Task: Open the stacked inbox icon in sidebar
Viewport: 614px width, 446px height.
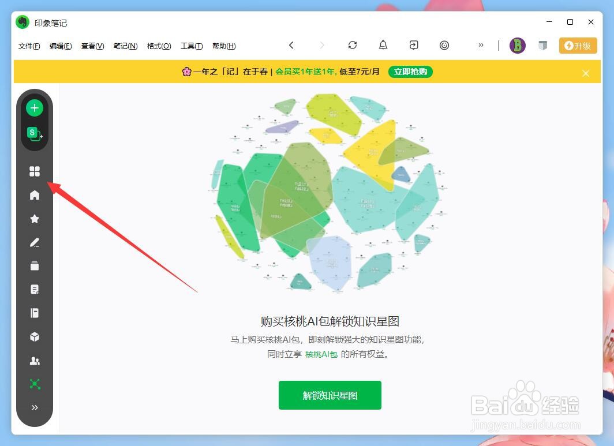Action: 35,266
